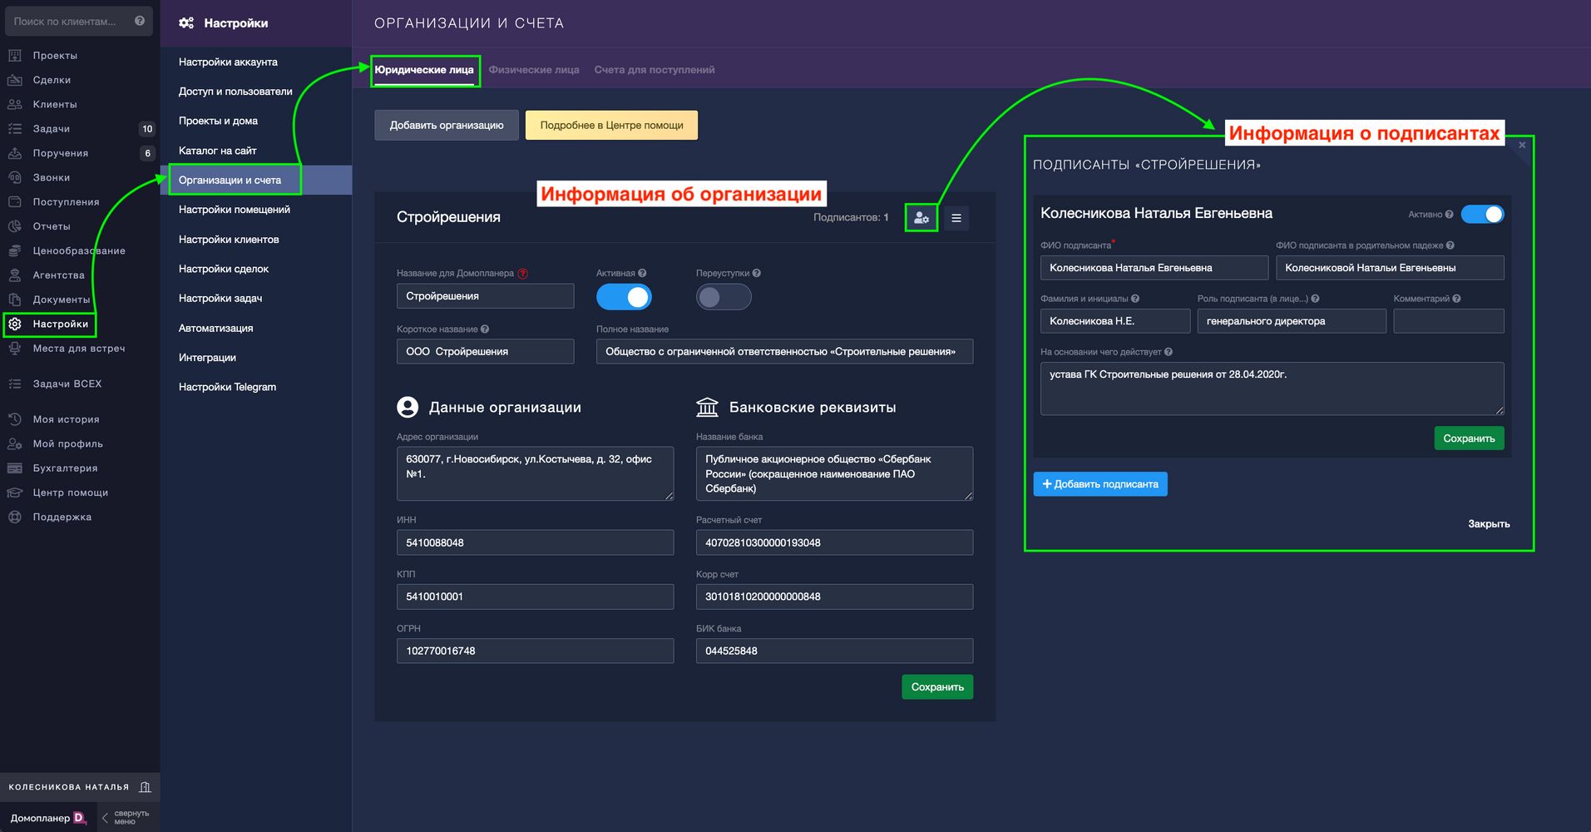This screenshot has width=1591, height=832.
Task: Save signer with Сохранить button
Action: [1469, 438]
